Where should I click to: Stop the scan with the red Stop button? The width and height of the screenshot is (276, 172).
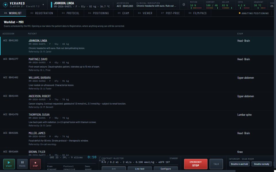click(35, 164)
